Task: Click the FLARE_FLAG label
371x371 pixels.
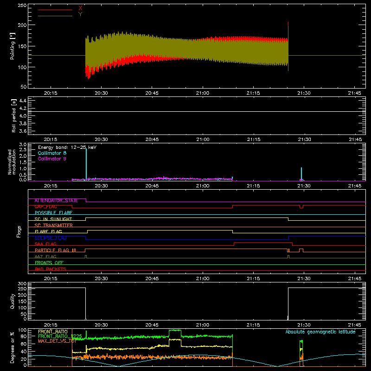Action: [48, 231]
